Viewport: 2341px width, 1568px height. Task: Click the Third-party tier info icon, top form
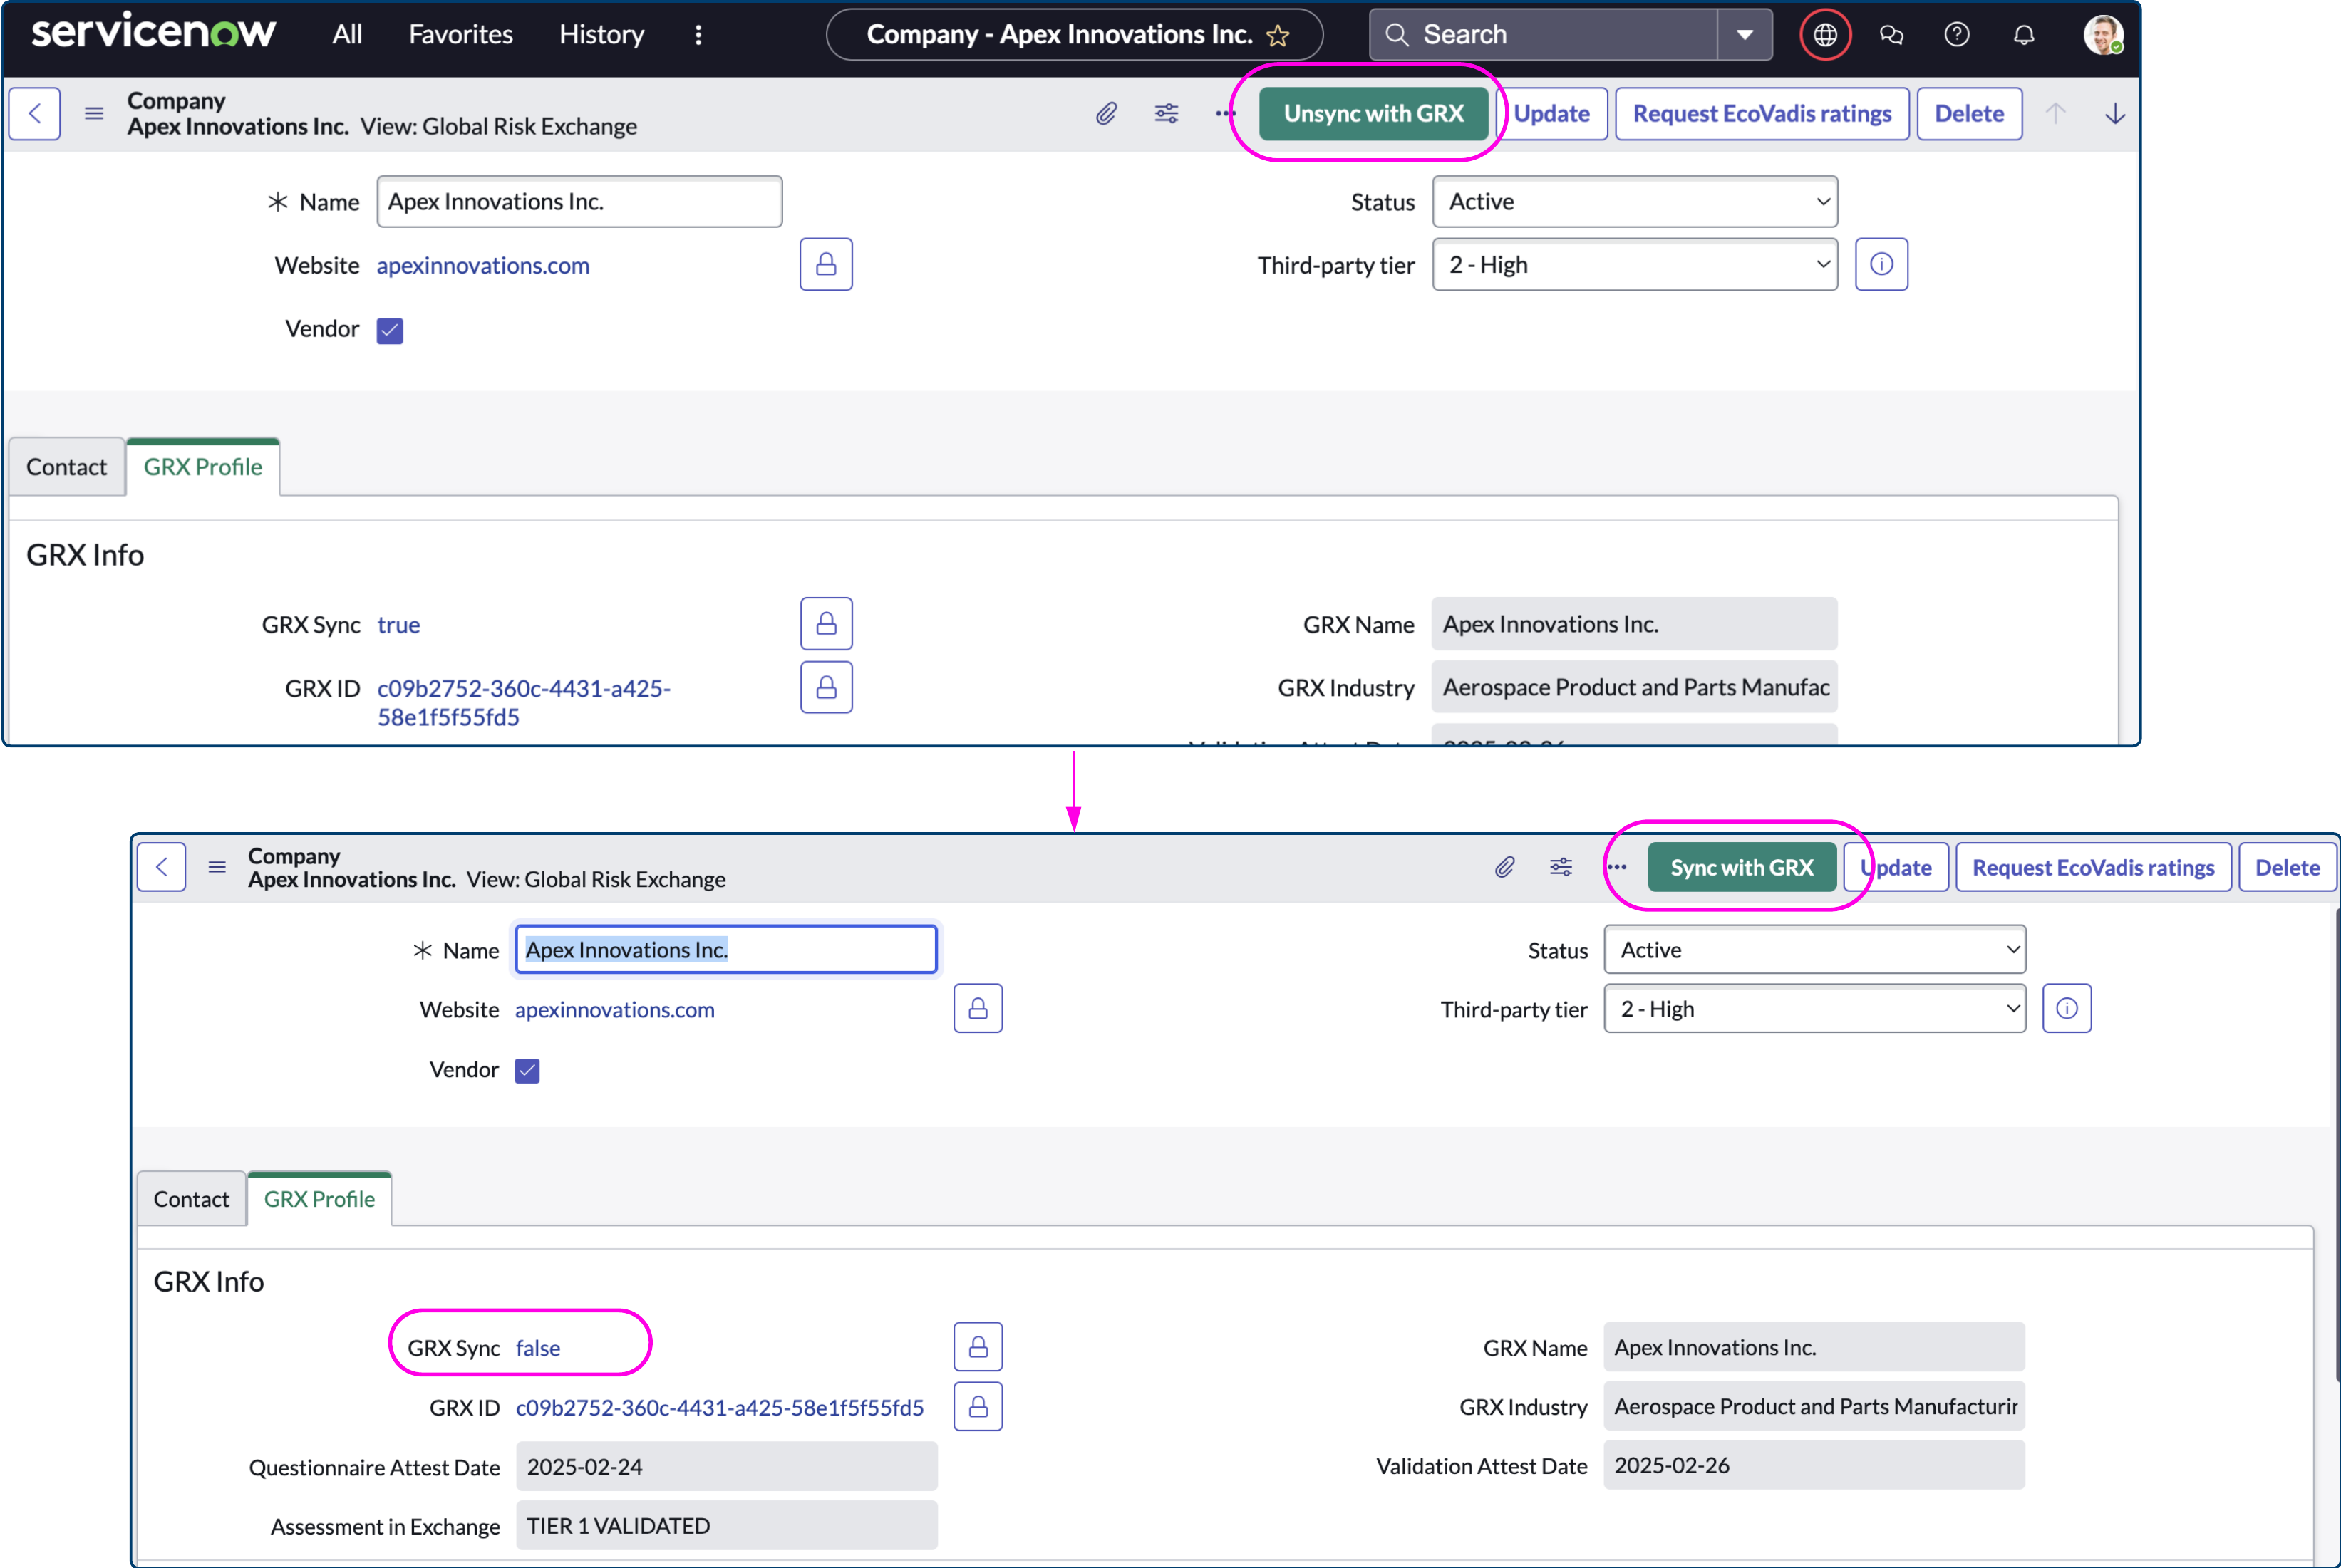tap(1882, 264)
